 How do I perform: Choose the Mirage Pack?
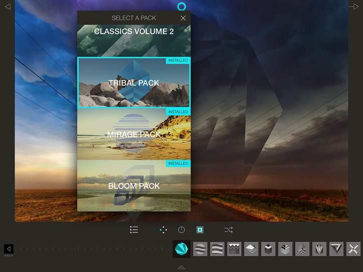134,134
